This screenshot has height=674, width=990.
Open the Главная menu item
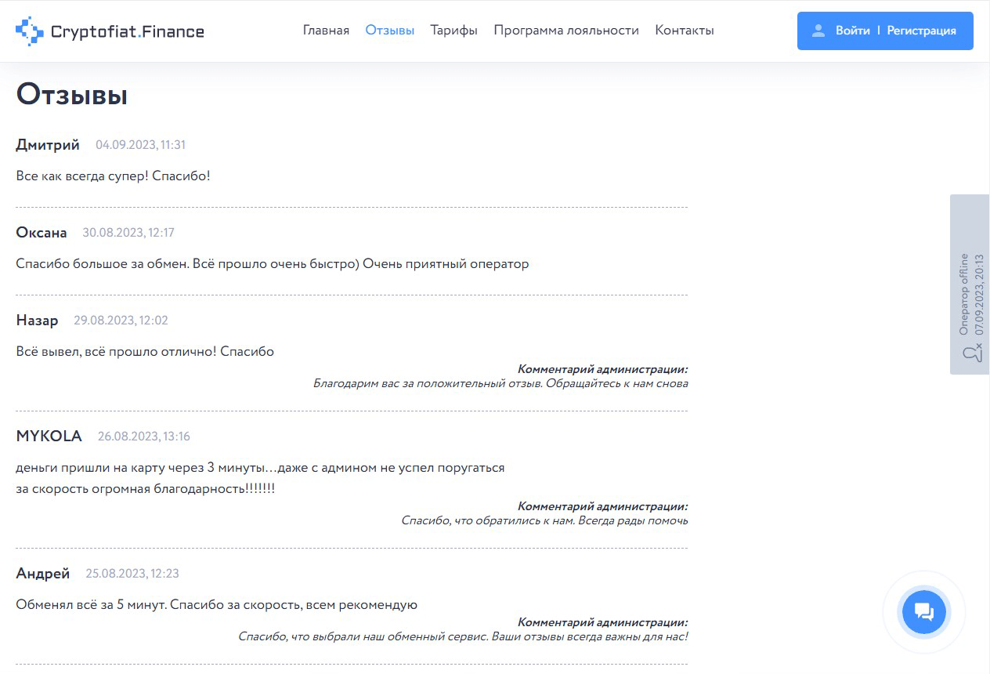(326, 31)
